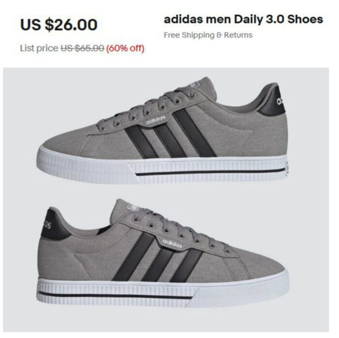Click the red 60% off discount label
The height and width of the screenshot is (338, 339).
125,48
